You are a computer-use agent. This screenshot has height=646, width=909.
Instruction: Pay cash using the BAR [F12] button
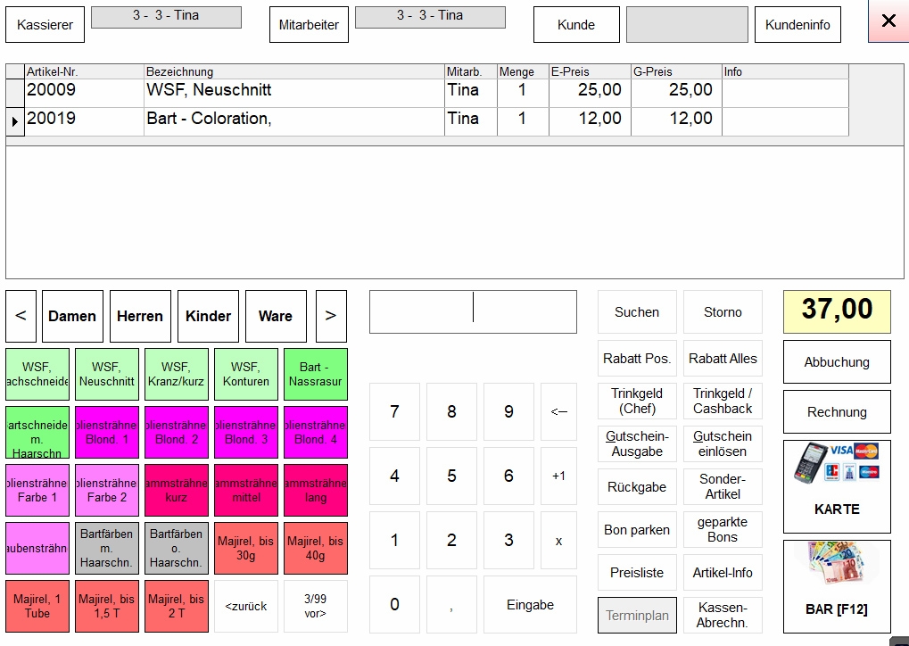point(837,586)
